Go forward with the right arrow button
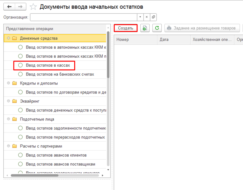The height and width of the screenshot is (190, 243). [20, 7]
